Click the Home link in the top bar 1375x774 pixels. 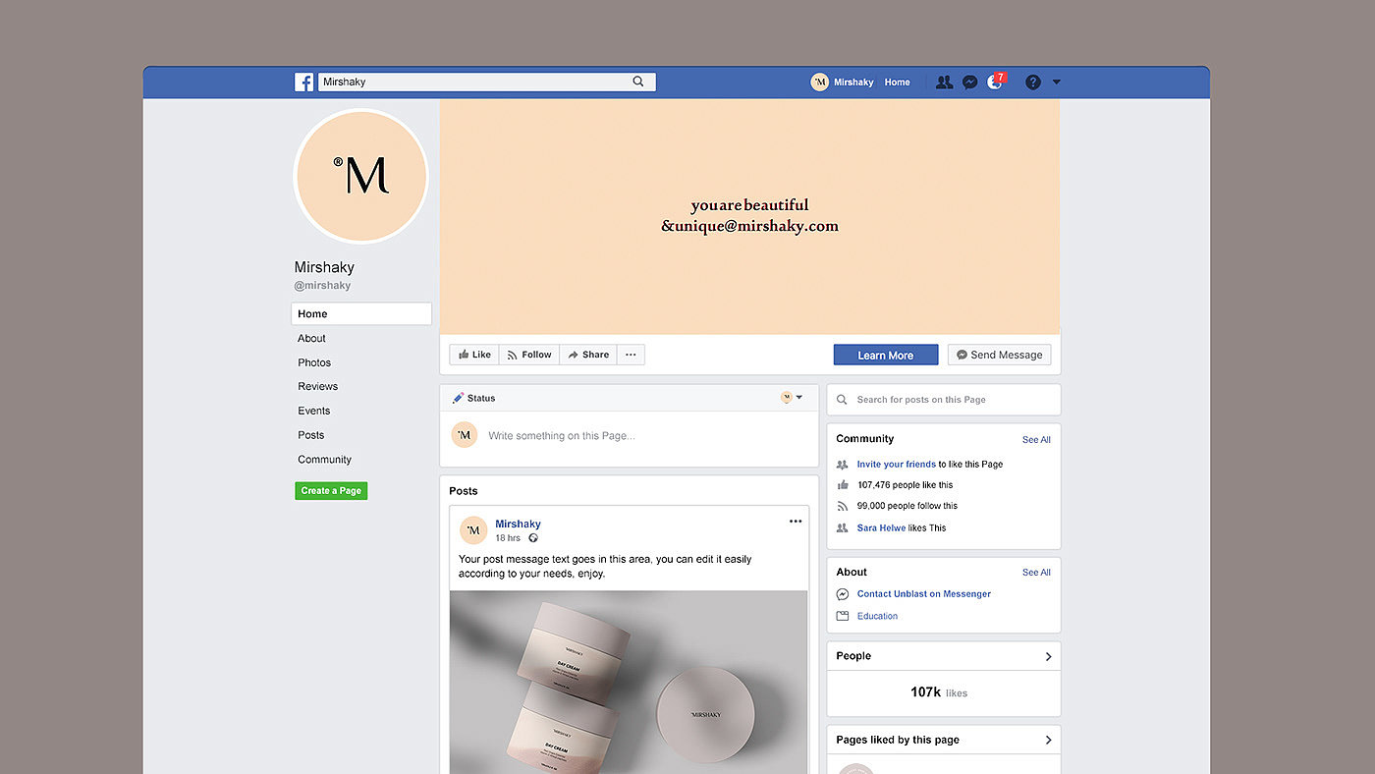[x=897, y=83]
